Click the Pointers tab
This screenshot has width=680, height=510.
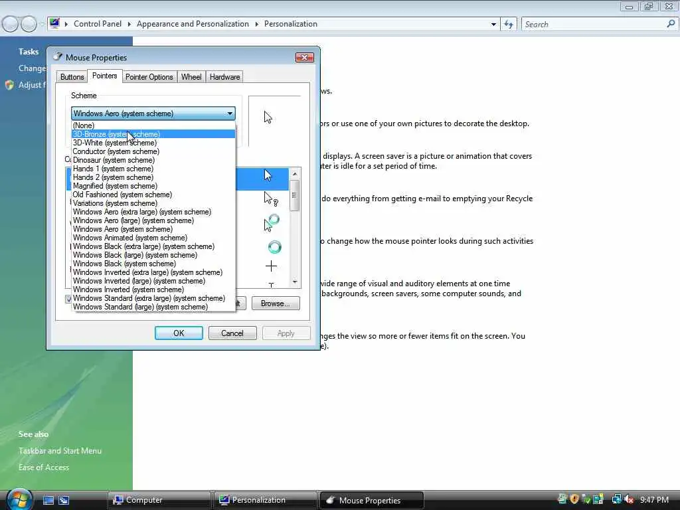(104, 76)
